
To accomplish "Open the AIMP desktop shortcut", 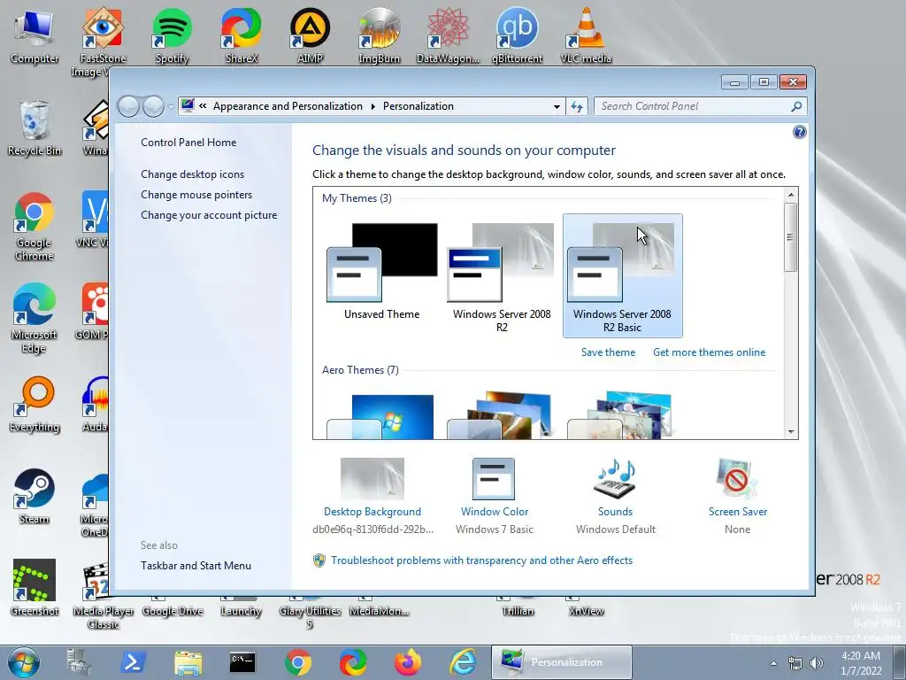I will [x=310, y=37].
